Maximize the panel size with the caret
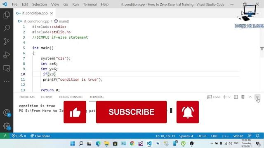The image size is (264, 148). click(x=250, y=97)
